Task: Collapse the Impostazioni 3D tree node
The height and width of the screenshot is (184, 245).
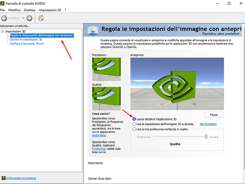Action: (3, 32)
